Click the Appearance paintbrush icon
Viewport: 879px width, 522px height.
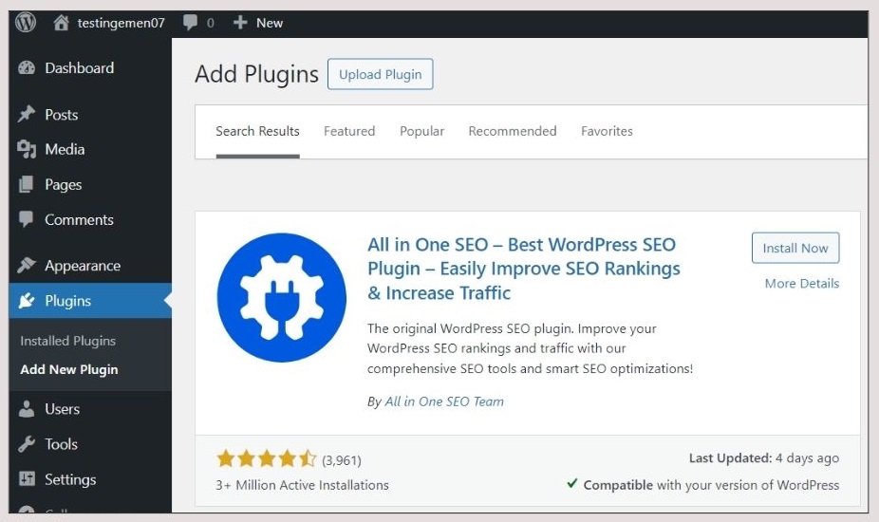(27, 265)
